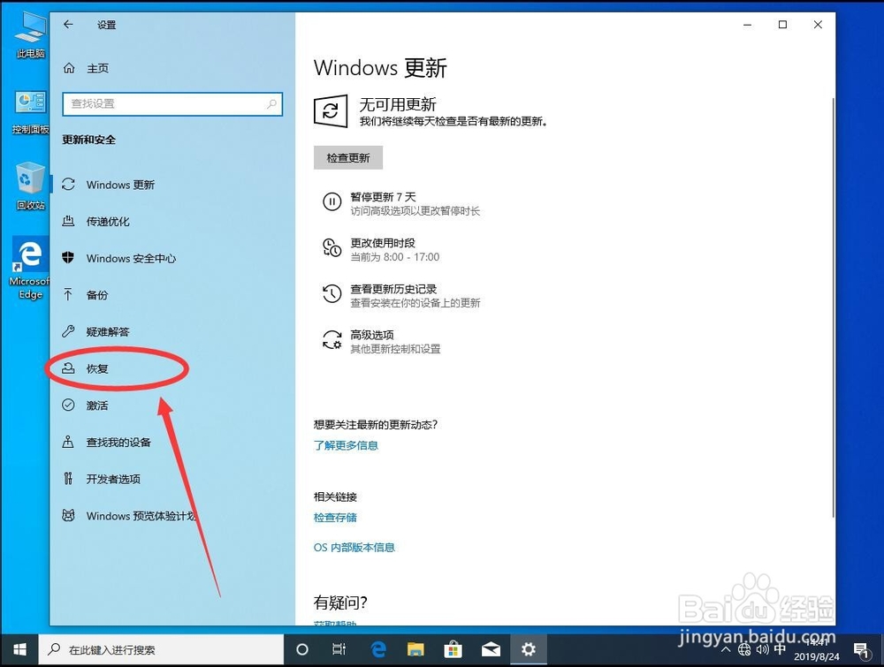Click the Settings gear on the taskbar
This screenshot has width=884, height=667.
[529, 649]
